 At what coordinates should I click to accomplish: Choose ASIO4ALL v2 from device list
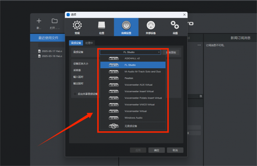pos(133,58)
